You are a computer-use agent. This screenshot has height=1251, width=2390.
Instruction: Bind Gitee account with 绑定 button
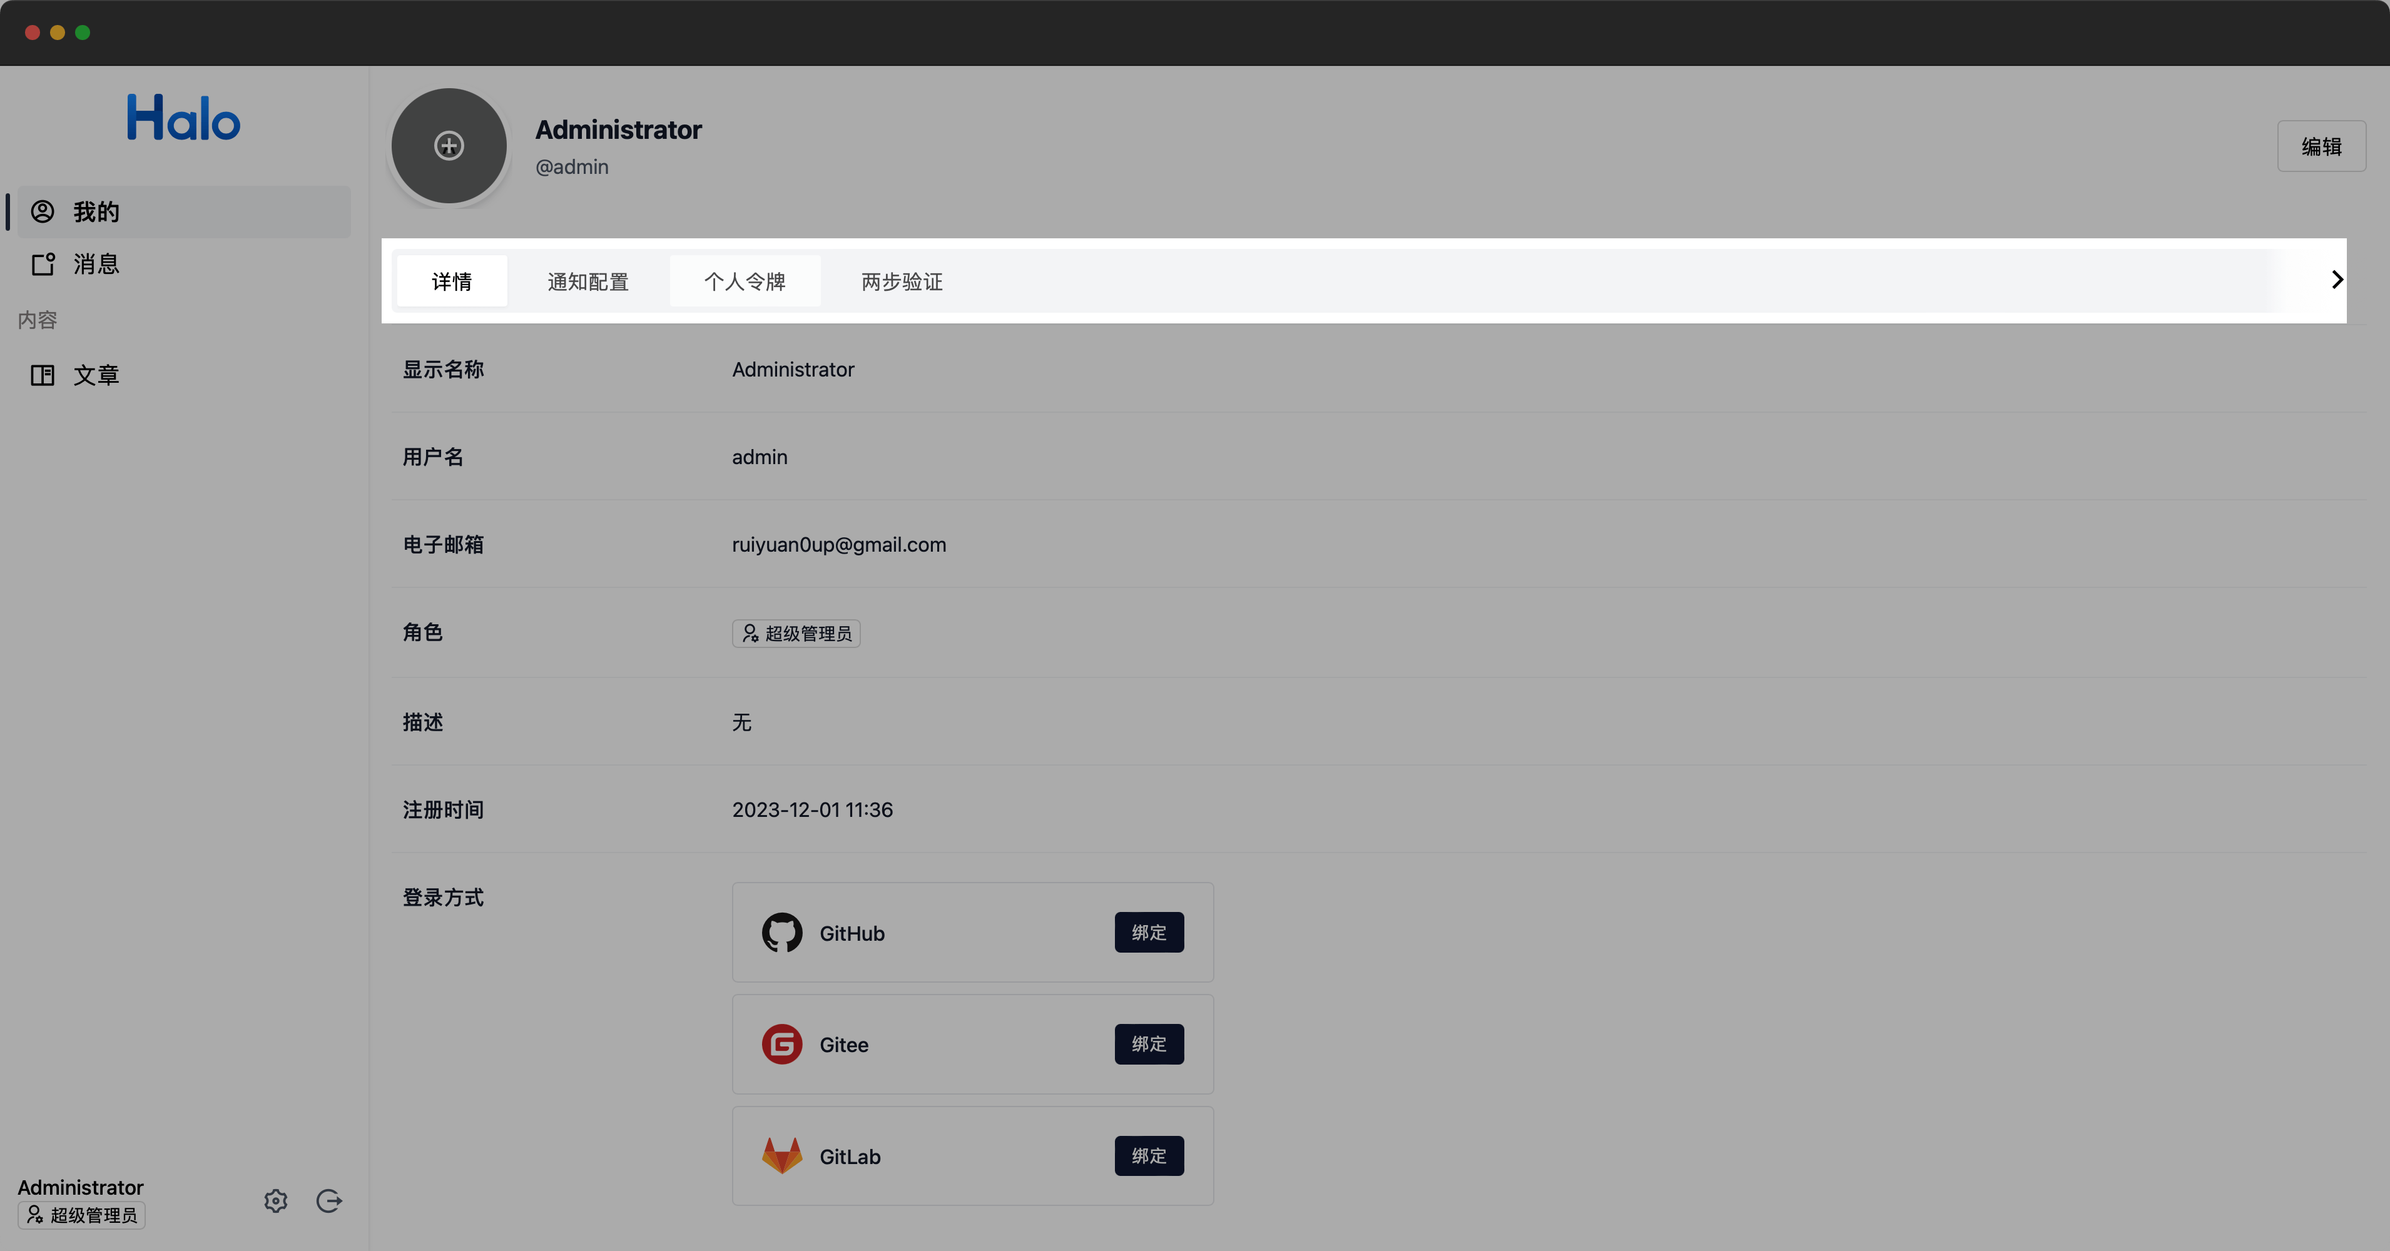tap(1149, 1044)
